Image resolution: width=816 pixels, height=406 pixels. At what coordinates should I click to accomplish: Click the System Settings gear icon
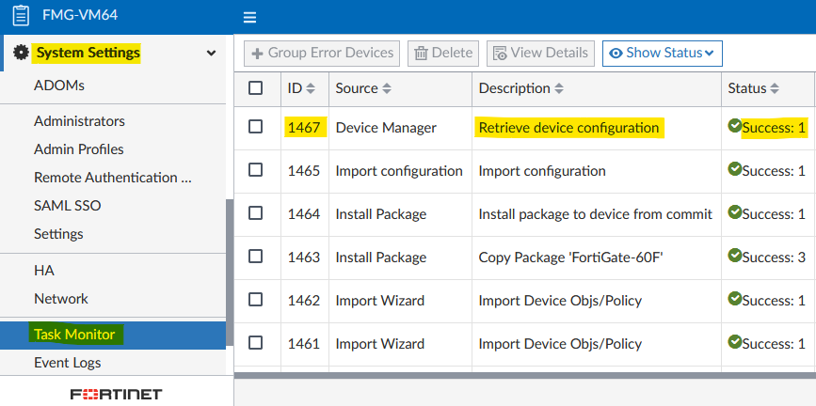[x=21, y=54]
